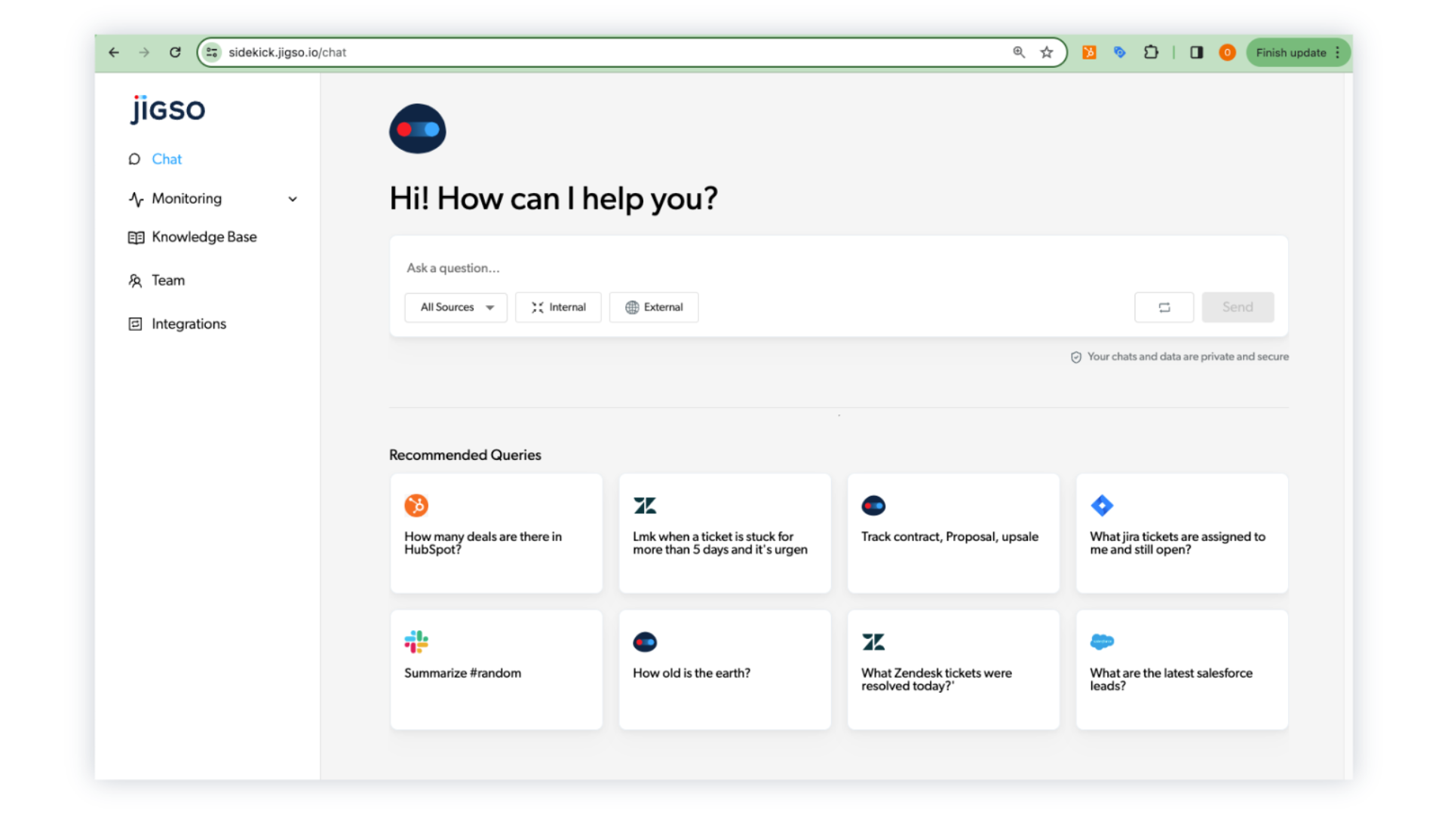Open the browser zoom magnifier icon

click(1019, 52)
